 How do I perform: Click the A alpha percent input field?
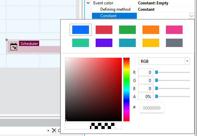coord(146,96)
